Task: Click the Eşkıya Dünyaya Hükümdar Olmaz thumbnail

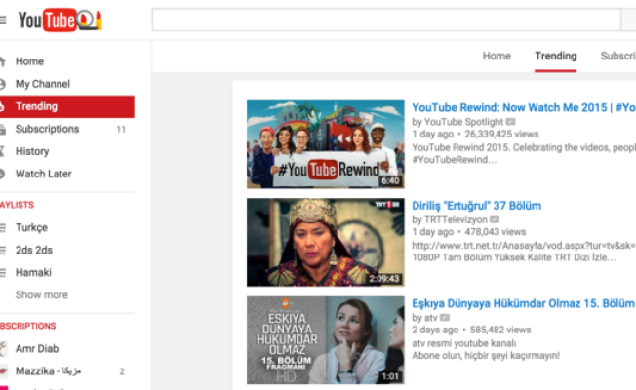Action: (325, 340)
